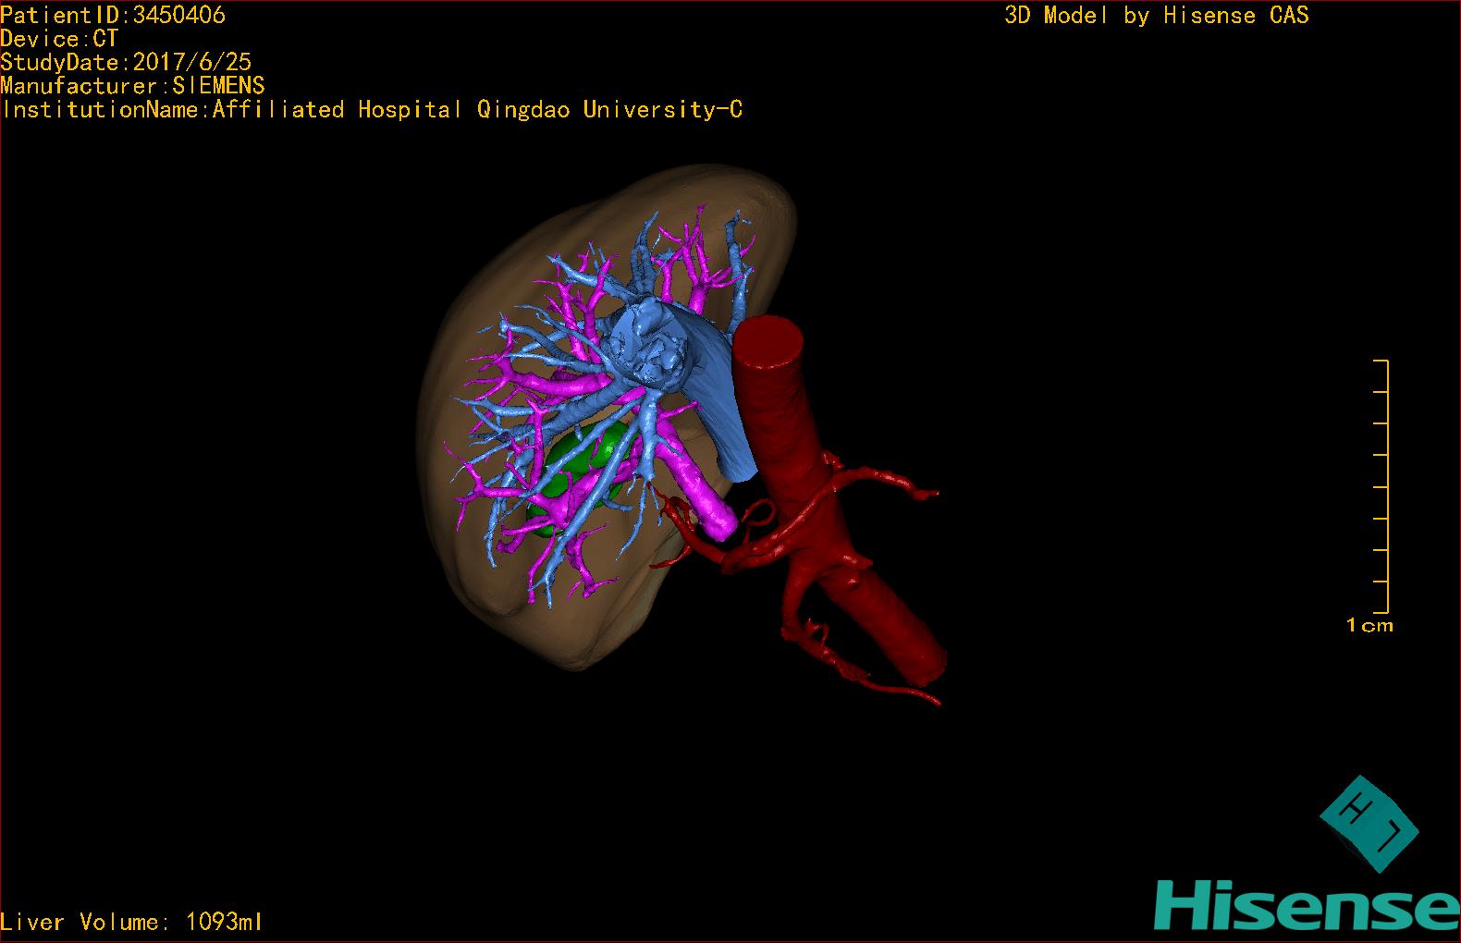
Task: Click the Hisense logo in the corner
Action: tap(1306, 905)
